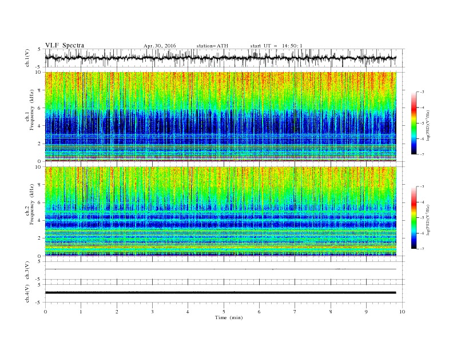Click the "-7" label on ch.2 colorbar
453x350 pixels.
(422, 249)
